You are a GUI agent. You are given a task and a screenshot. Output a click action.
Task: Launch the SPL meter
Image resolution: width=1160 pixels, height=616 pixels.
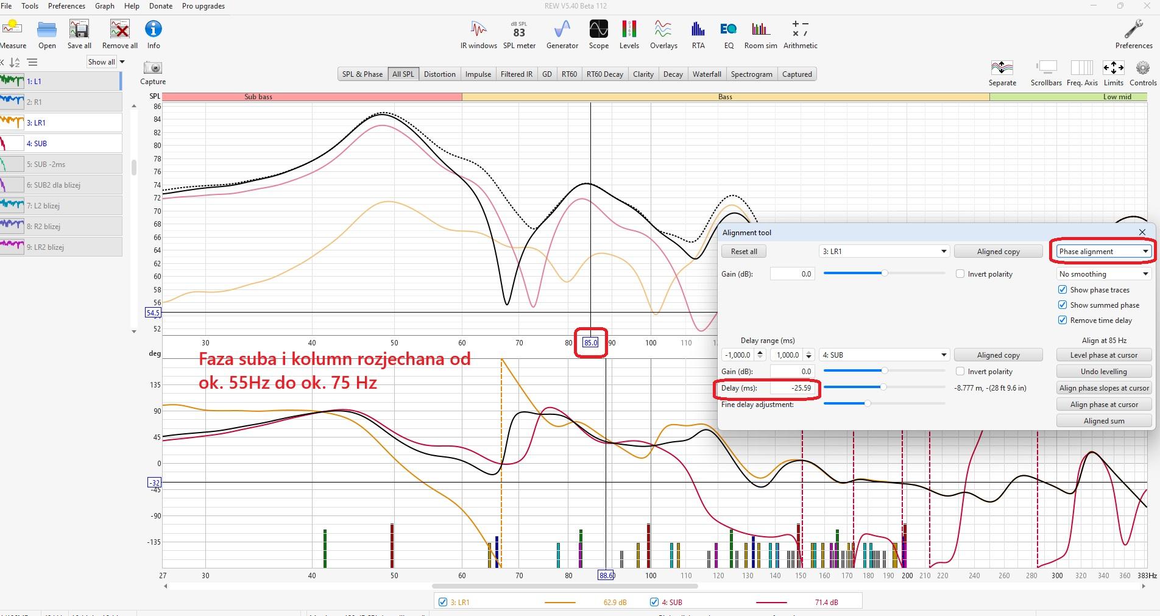click(519, 34)
